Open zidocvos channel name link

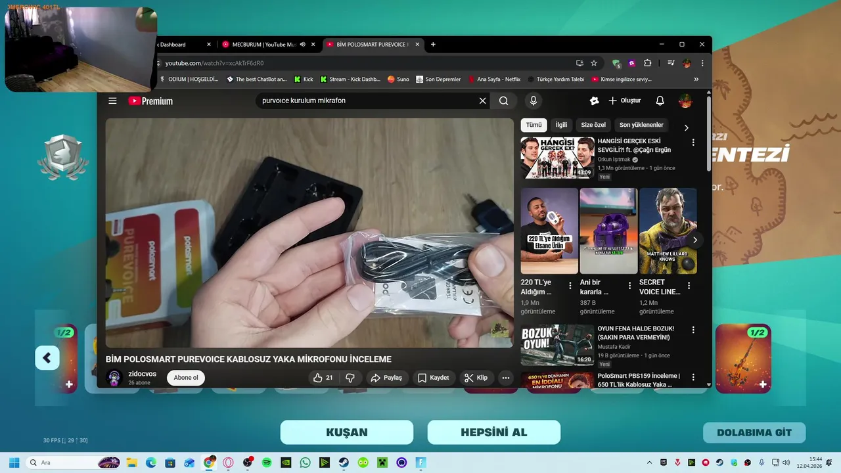(x=142, y=374)
